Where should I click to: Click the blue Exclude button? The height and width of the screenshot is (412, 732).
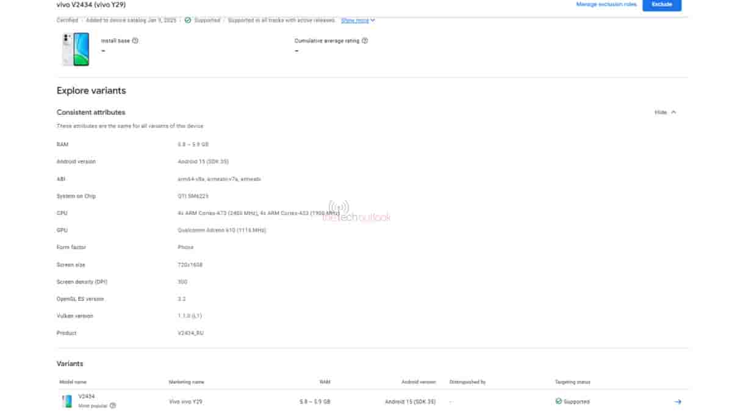tap(662, 5)
